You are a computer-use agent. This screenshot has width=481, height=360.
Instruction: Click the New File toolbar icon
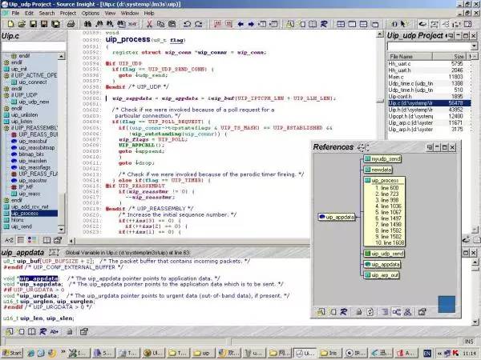(x=10, y=24)
